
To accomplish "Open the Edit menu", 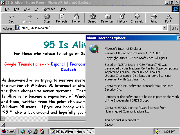I will pyautogui.click(x=17, y=9).
